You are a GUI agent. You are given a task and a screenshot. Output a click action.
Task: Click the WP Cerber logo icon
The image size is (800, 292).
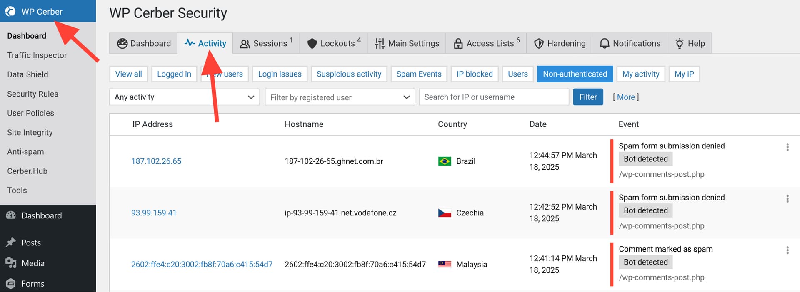pos(10,11)
